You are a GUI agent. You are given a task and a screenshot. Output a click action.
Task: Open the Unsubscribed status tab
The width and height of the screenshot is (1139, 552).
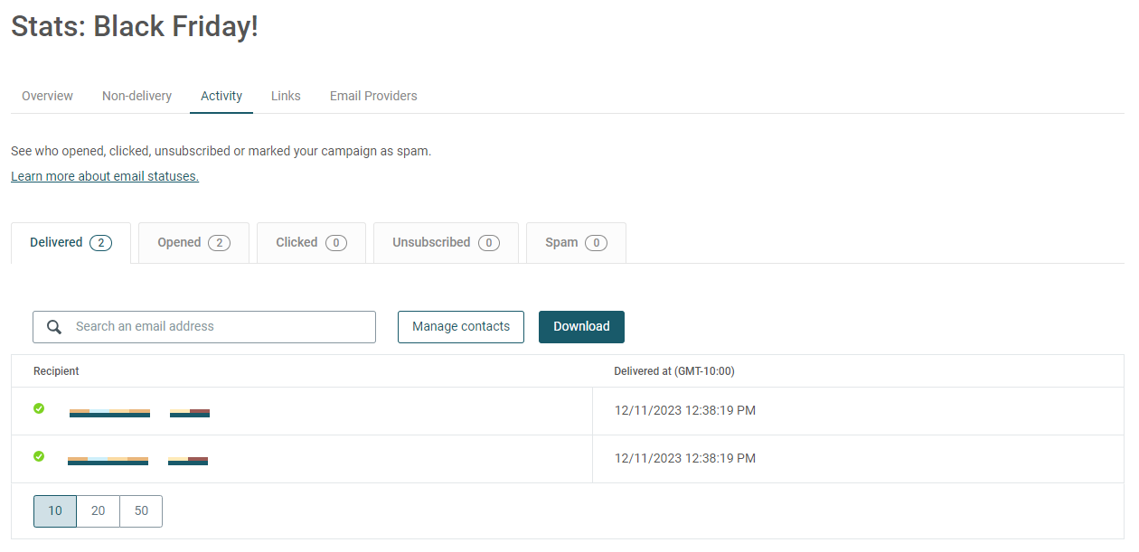(446, 243)
